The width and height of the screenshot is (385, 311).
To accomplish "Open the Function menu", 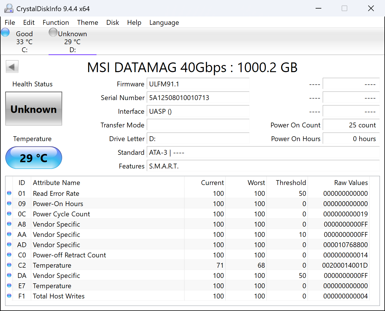I will [56, 23].
